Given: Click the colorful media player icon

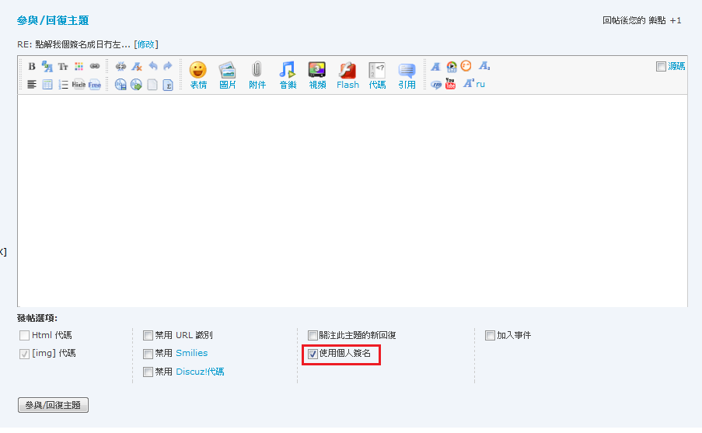Looking at the screenshot, I should [452, 67].
